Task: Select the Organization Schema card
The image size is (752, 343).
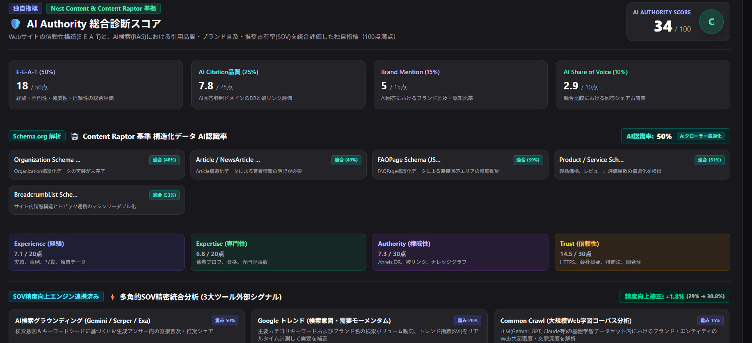Action: 96,165
